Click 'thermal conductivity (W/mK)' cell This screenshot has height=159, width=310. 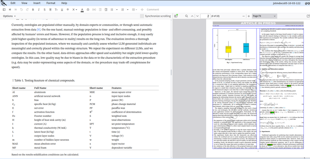50,128
